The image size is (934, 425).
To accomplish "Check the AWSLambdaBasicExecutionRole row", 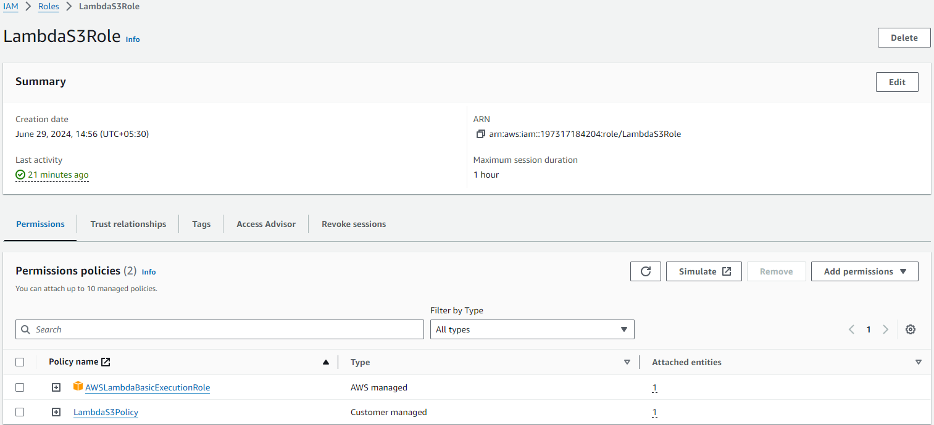I will 20,387.
